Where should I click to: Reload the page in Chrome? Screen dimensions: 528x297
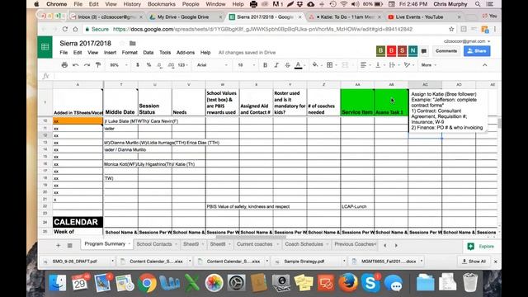coord(65,30)
